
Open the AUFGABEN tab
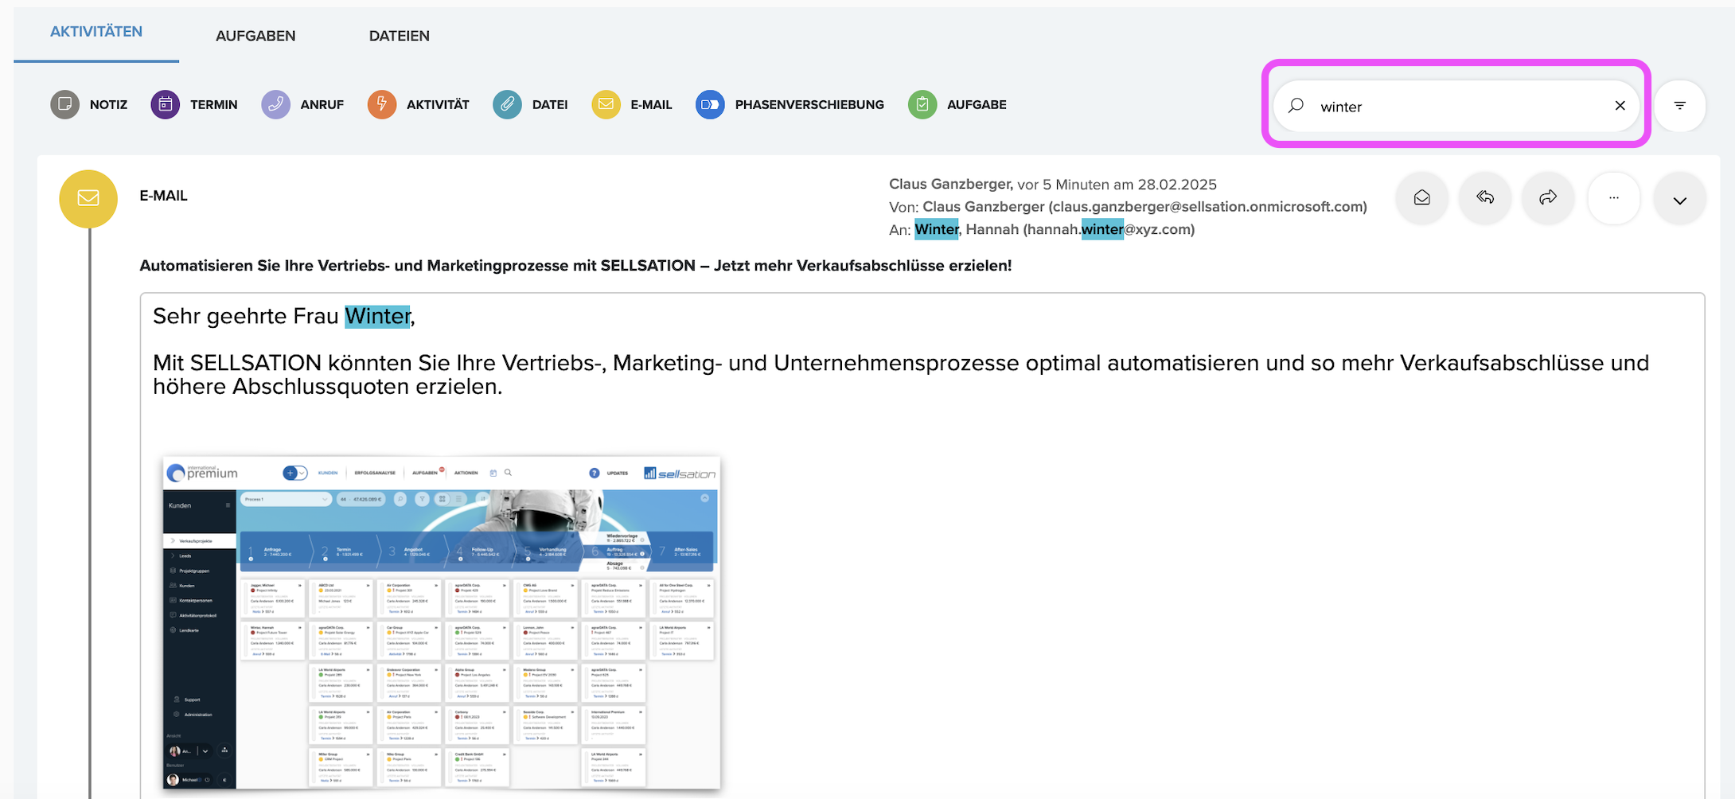[x=255, y=36]
